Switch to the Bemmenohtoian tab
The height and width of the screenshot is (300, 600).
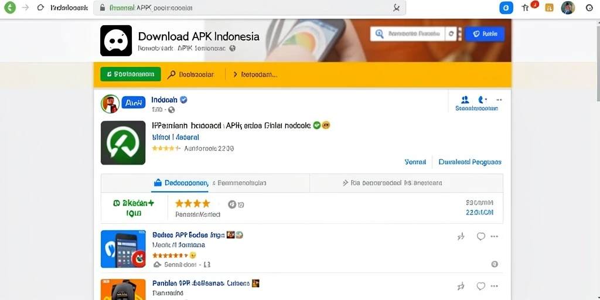point(239,183)
